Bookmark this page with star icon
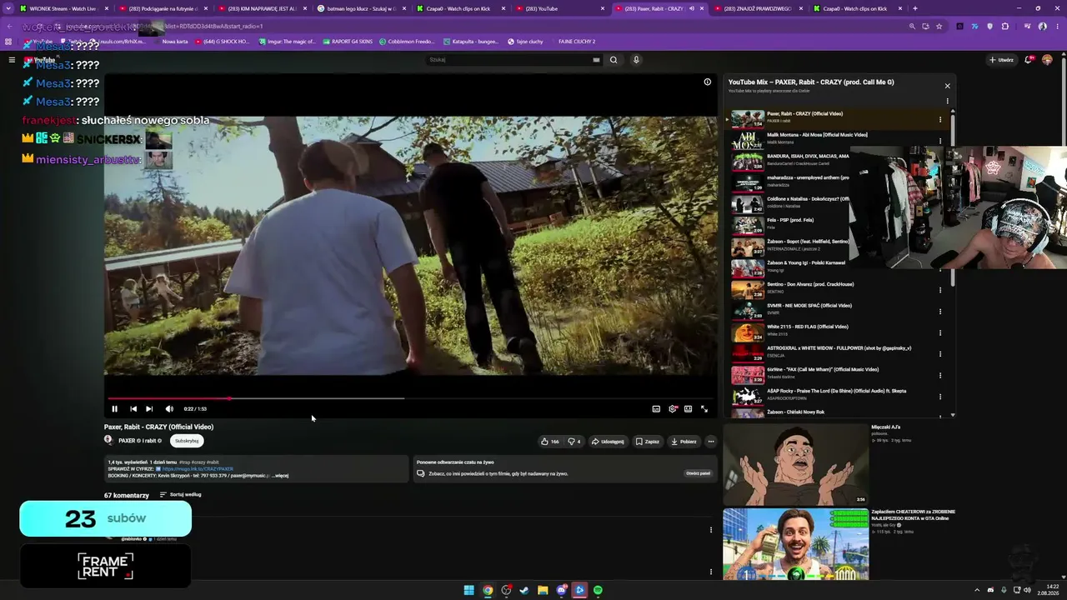The width and height of the screenshot is (1067, 600). pos(939,26)
